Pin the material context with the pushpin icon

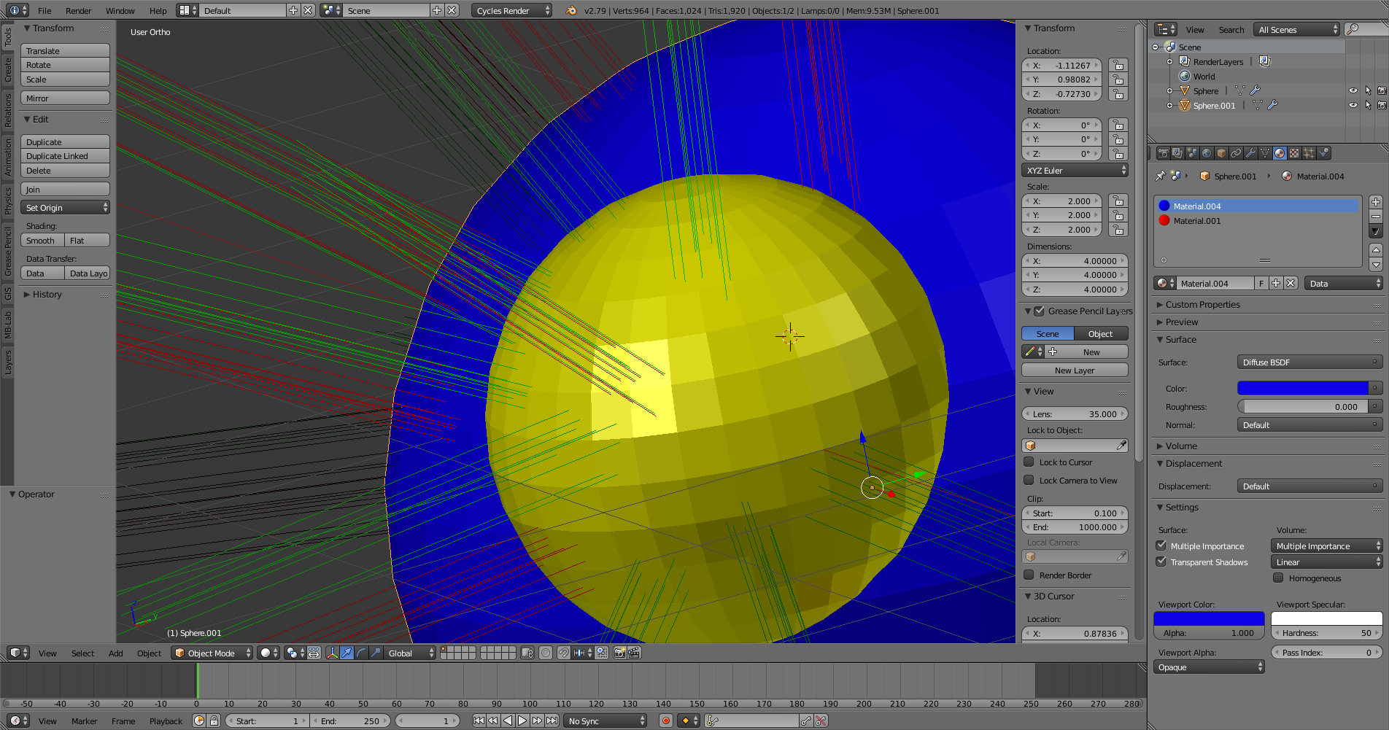pyautogui.click(x=1160, y=176)
